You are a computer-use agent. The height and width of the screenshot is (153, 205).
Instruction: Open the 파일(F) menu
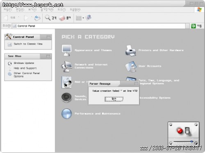tap(8, 10)
